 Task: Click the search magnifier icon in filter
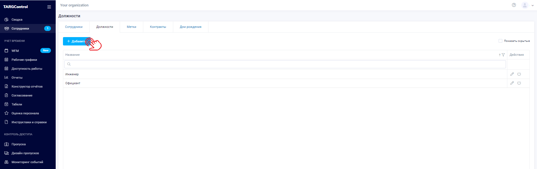coord(69,64)
